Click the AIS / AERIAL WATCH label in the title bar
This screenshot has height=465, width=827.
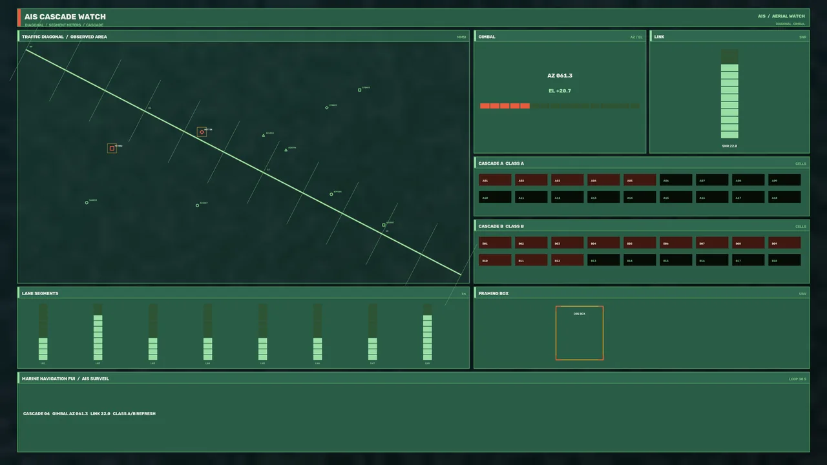pos(781,16)
